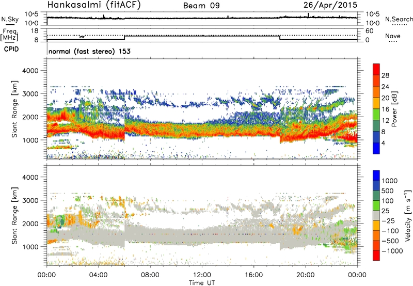This screenshot has width=413, height=286.
Task: Click the 60 tick on Nave axis
Action: tap(369, 31)
